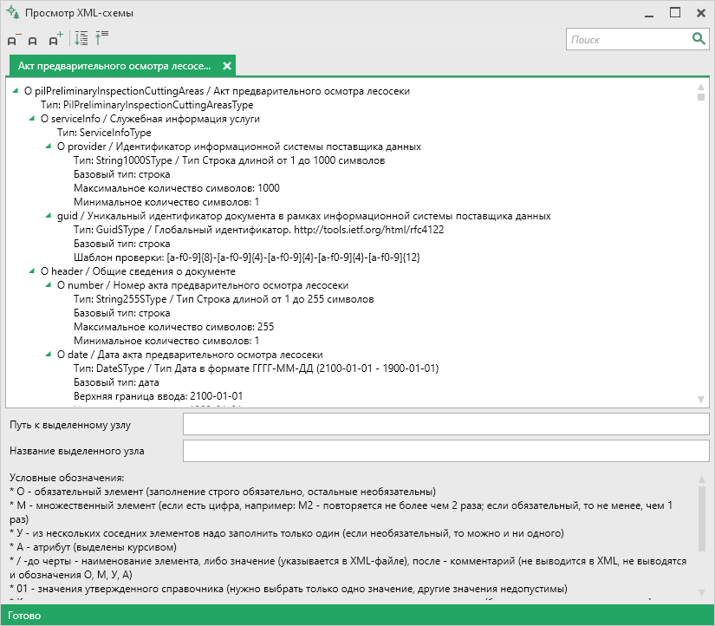Click the application icon in title bar
The height and width of the screenshot is (626, 715).
click(x=13, y=12)
